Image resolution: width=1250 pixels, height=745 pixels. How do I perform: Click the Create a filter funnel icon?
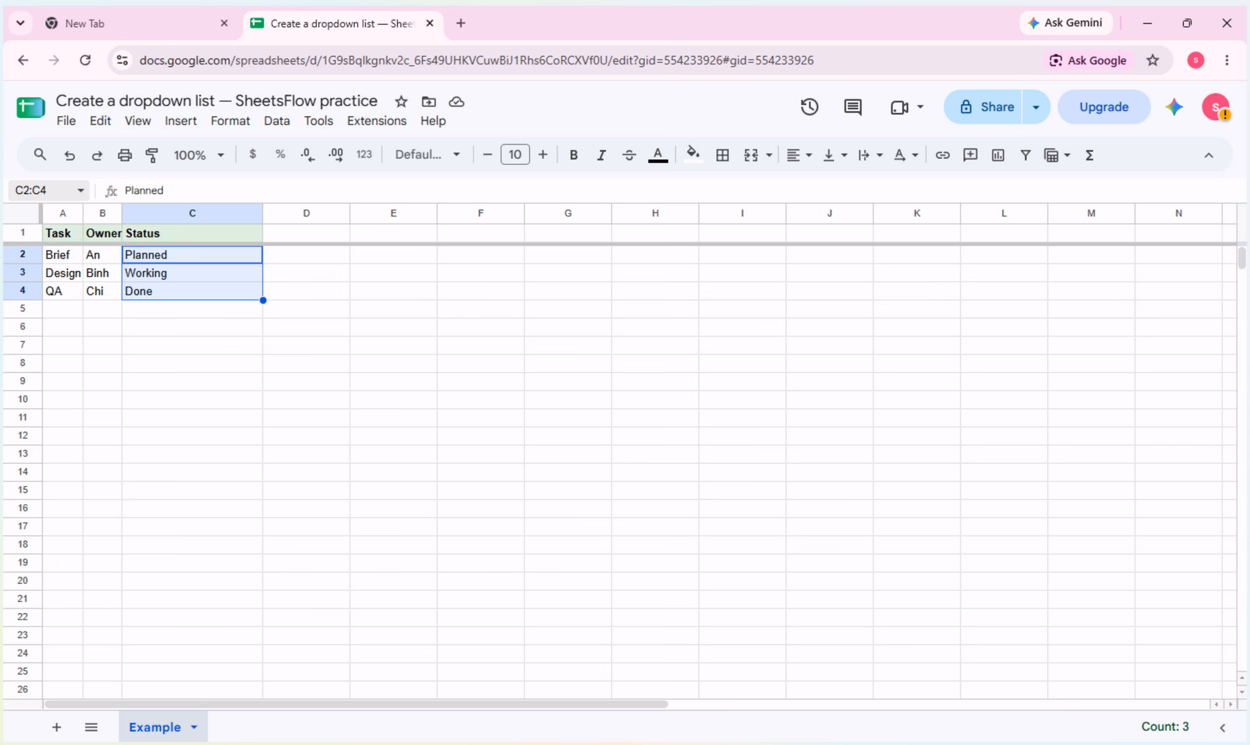coord(1026,155)
